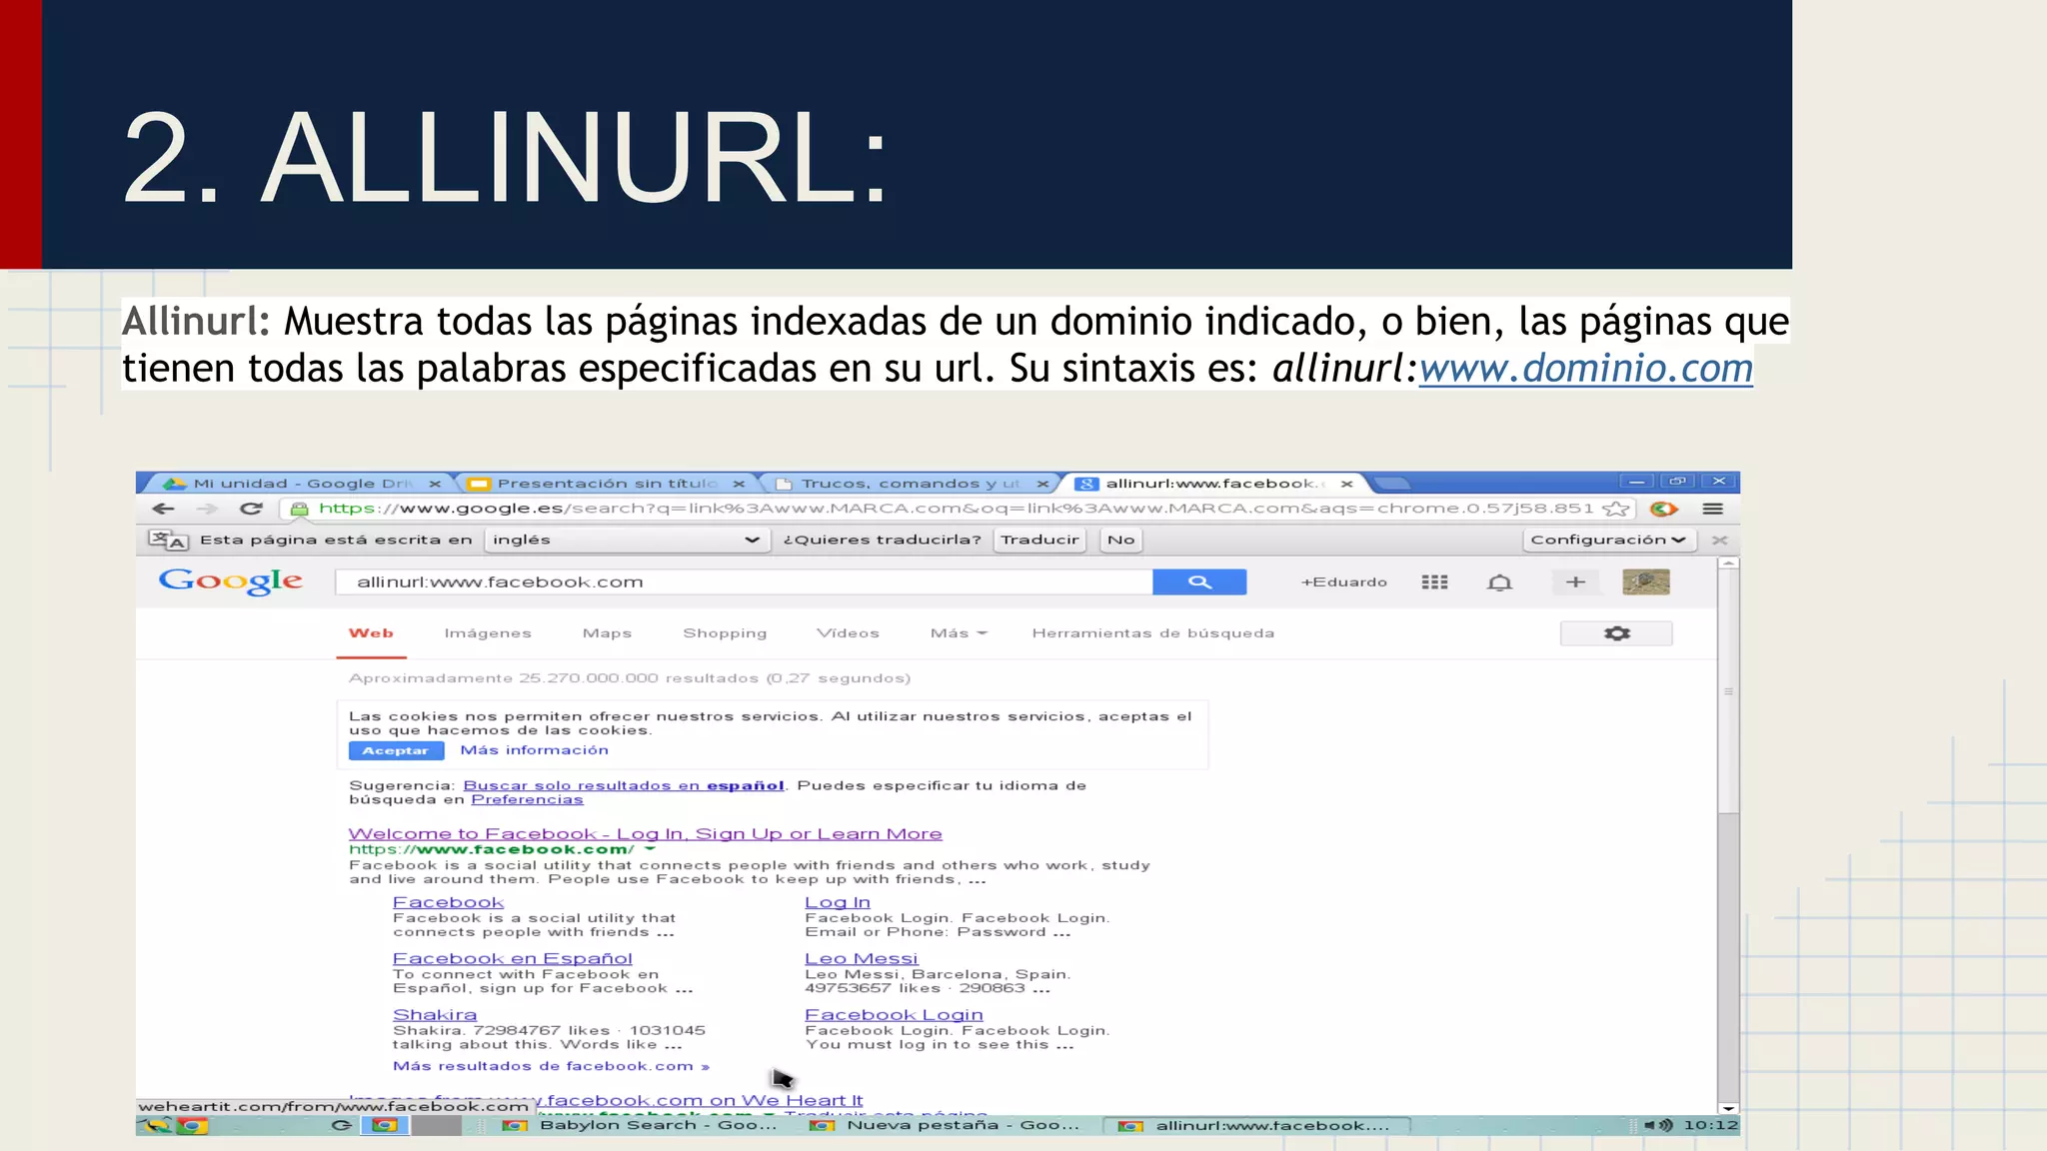
Task: Close the Trucos, comandos tab
Action: pyautogui.click(x=1042, y=484)
